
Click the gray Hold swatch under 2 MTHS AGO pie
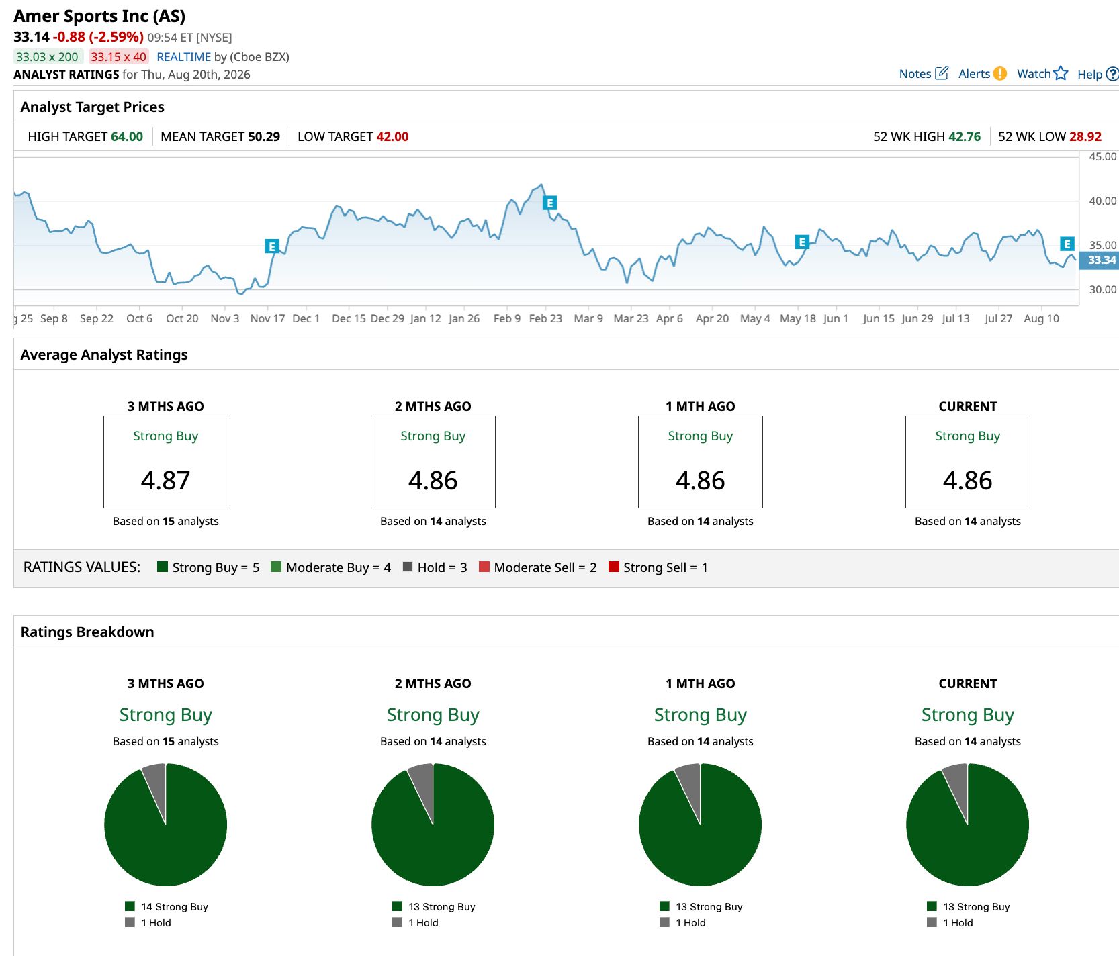397,922
